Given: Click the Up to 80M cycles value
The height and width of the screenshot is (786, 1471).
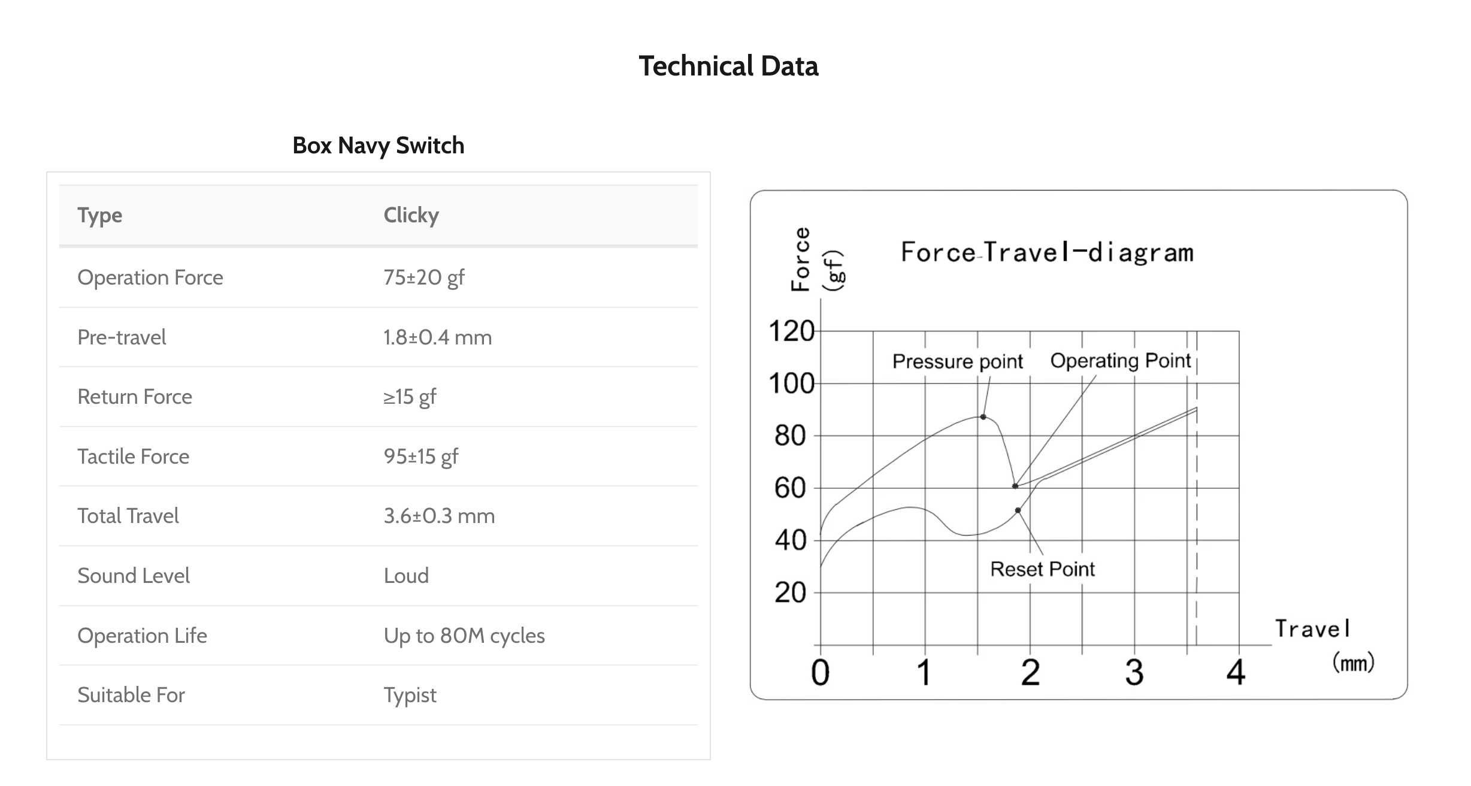Looking at the screenshot, I should pos(464,636).
